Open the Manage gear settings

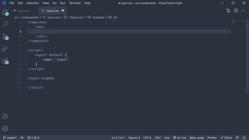pos(5,128)
